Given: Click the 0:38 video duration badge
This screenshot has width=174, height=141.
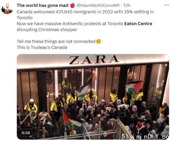Looking at the screenshot, I should point(26,133).
